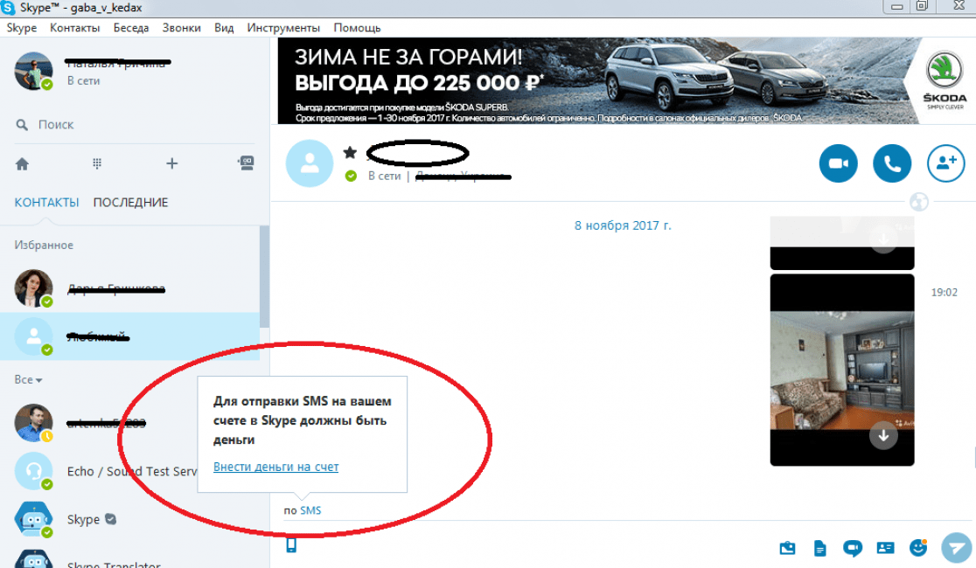Viewport: 976px width, 568px height.
Task: Open the Skype Home icon
Action: pyautogui.click(x=23, y=163)
